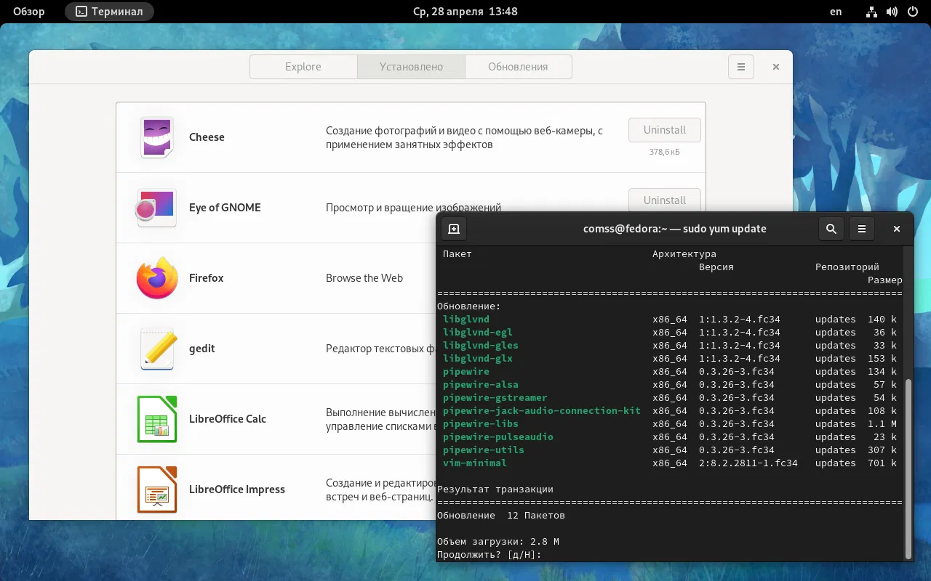Open the Терминал app menu in top bar
The height and width of the screenshot is (581, 931).
(x=109, y=12)
